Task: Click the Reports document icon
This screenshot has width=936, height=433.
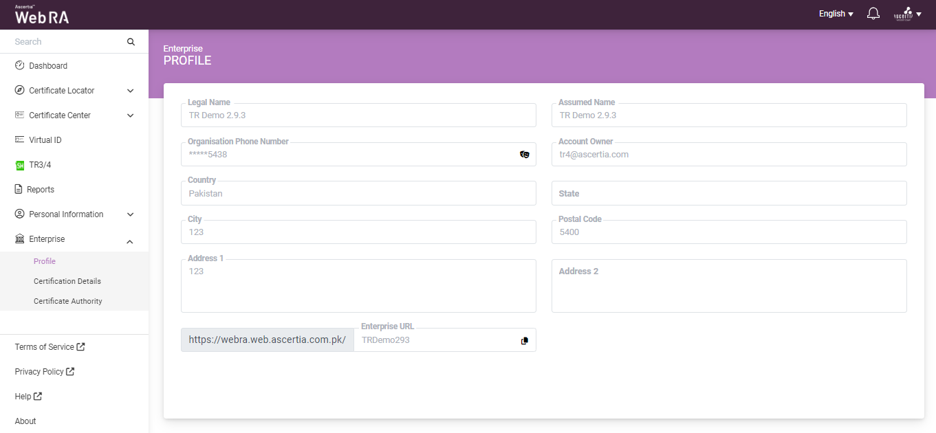Action: [19, 190]
